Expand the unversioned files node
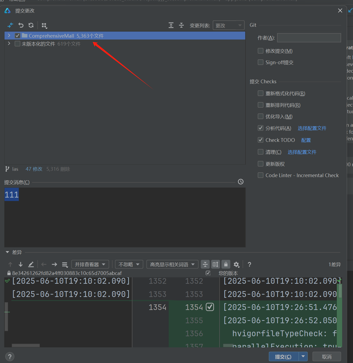This screenshot has height=363, width=353. click(x=9, y=43)
